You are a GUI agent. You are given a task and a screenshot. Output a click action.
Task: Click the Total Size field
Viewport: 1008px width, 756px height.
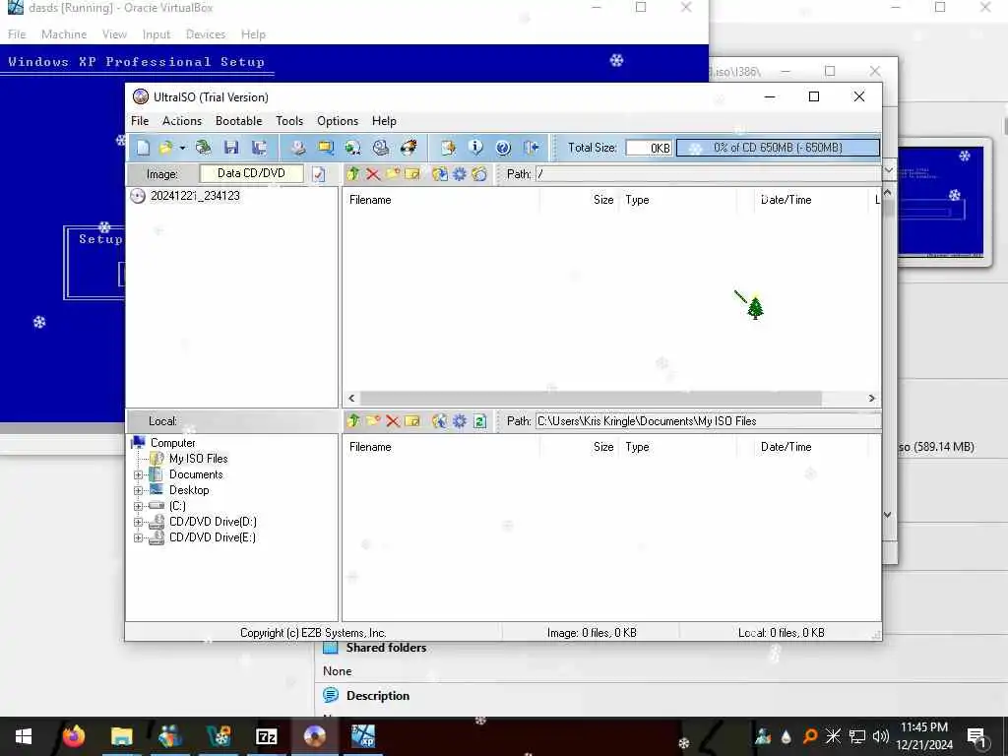[x=649, y=148]
